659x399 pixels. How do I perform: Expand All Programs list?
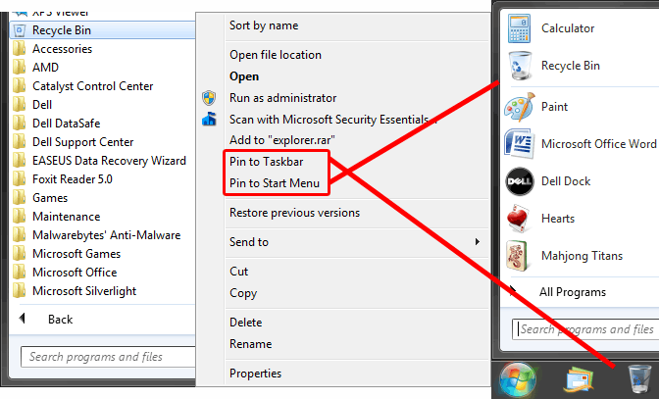coord(572,292)
